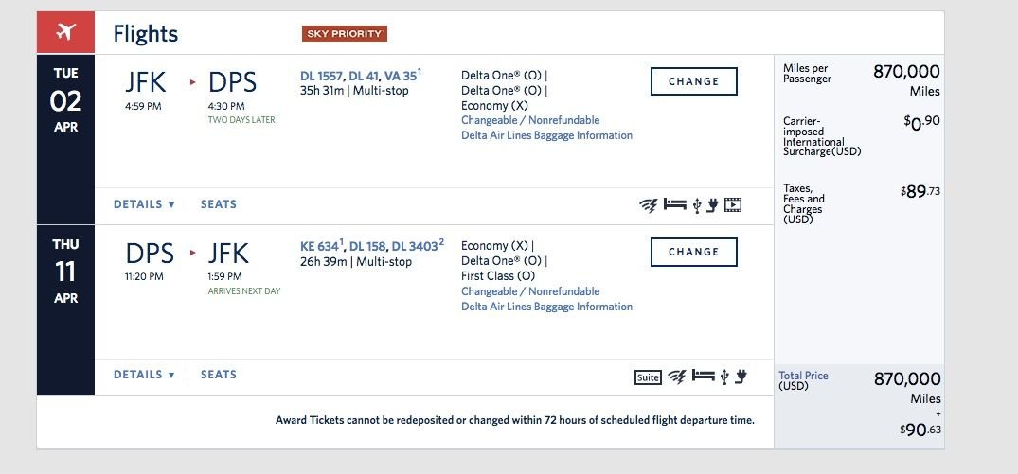The image size is (1018, 474).
Task: Expand Details for the JFK to DPS flight
Action: coord(144,204)
